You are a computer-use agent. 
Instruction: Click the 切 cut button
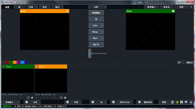[x=96, y=19]
